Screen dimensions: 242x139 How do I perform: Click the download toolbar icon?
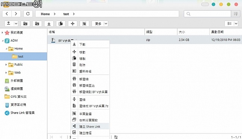click(x=49, y=24)
